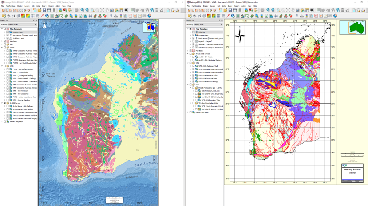Collapse the Grids group in right tree
Image resolution: width=368 pixels, height=206 pixels.
coord(188,85)
